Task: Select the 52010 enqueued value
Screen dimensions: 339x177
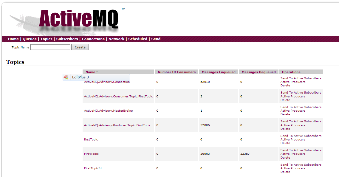Action: point(205,82)
